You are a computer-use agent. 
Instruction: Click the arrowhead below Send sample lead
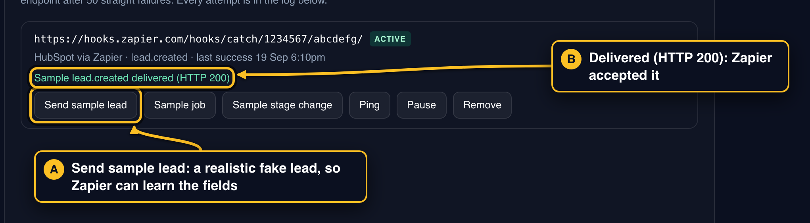[134, 130]
